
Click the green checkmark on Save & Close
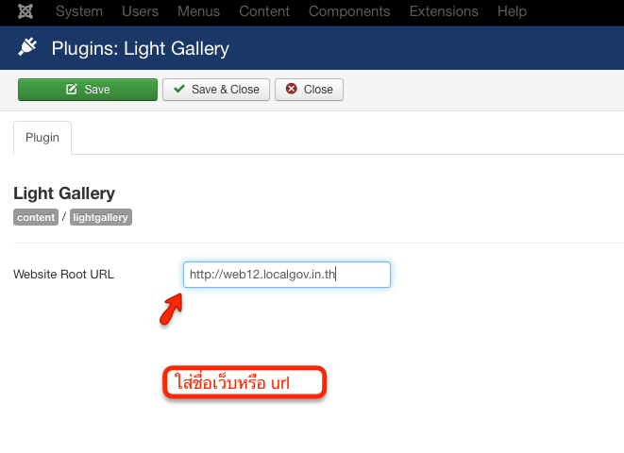[x=179, y=89]
